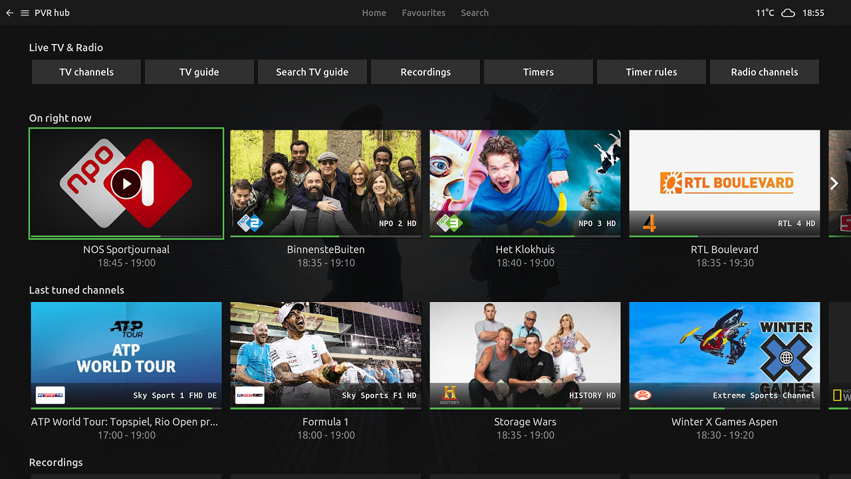Go to the Home tab
Viewport: 851px width, 479px height.
coord(374,13)
